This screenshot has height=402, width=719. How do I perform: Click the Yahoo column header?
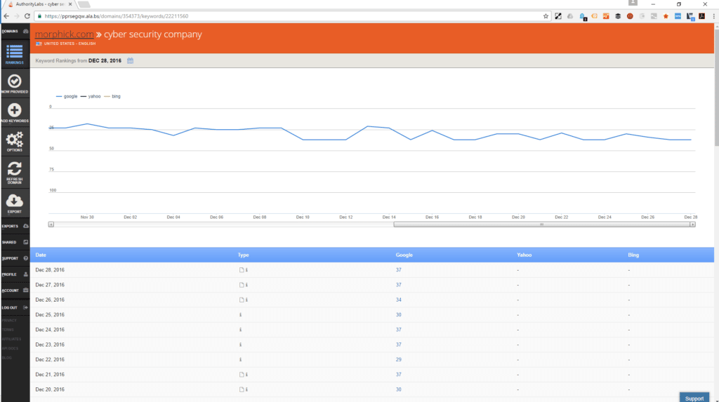pos(524,255)
